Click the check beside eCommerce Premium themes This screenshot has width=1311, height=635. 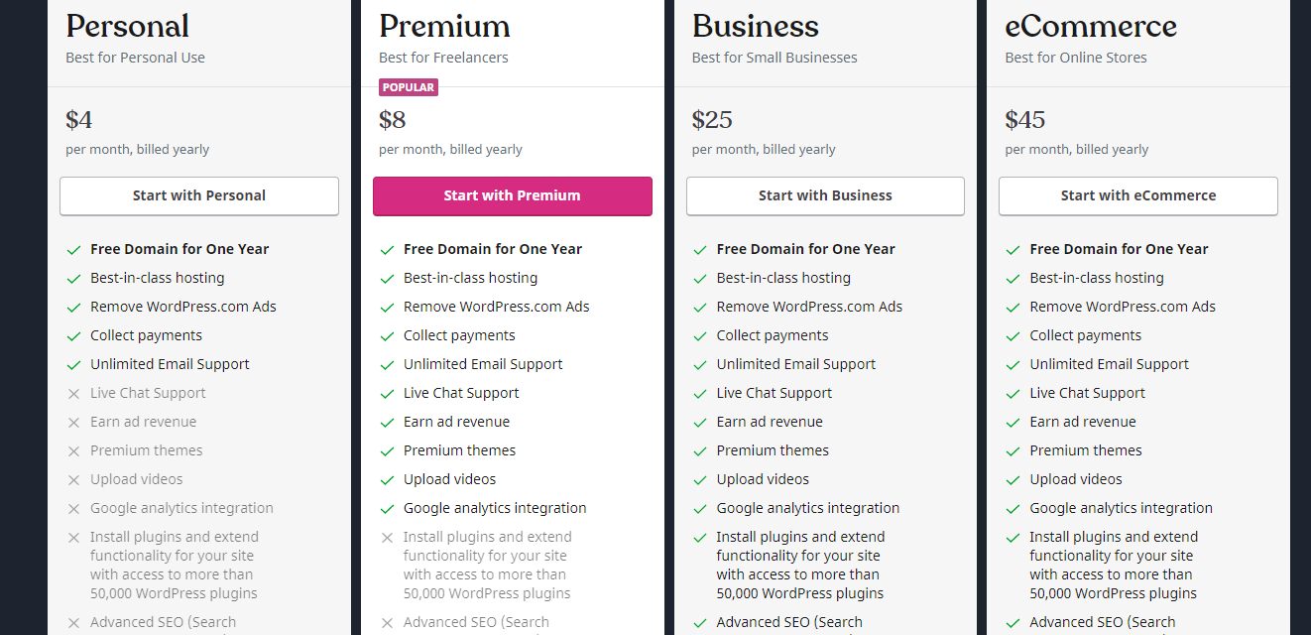coord(1013,451)
